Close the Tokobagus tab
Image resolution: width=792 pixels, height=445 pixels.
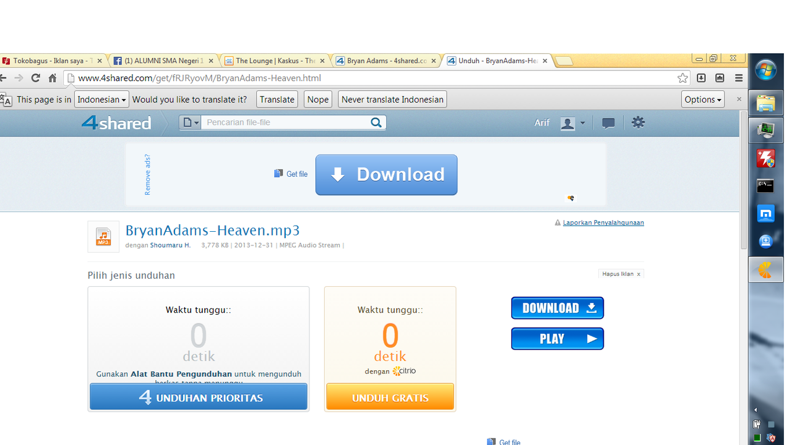click(x=101, y=61)
